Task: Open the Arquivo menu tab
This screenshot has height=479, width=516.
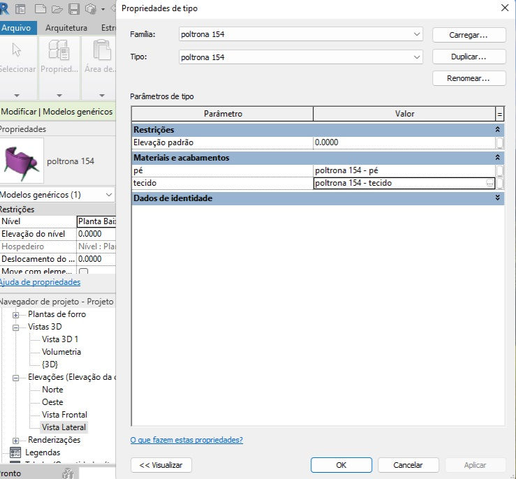Action: click(16, 28)
